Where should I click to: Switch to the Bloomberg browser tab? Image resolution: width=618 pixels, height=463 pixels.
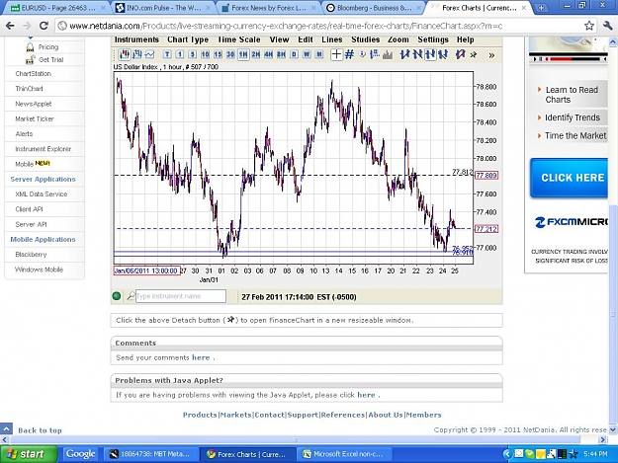373,8
